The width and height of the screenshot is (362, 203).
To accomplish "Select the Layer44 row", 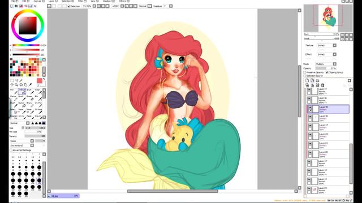I will 328,181.
